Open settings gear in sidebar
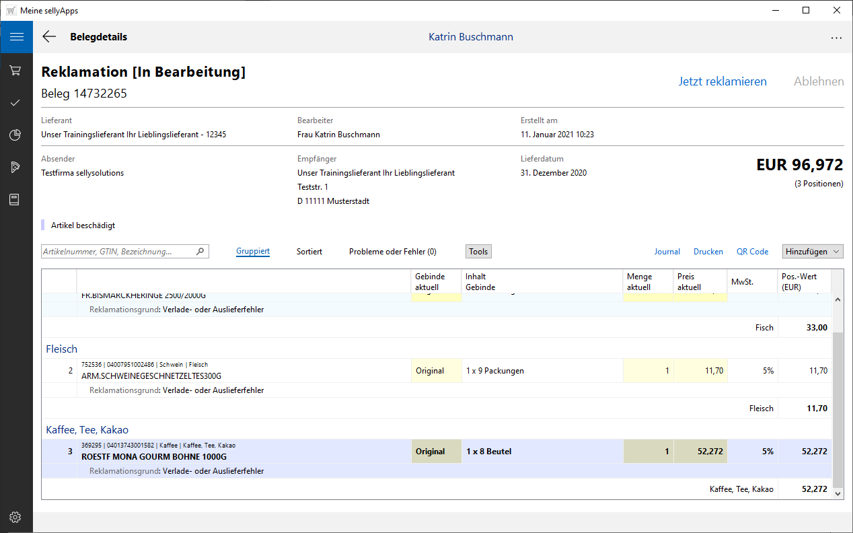 [15, 517]
